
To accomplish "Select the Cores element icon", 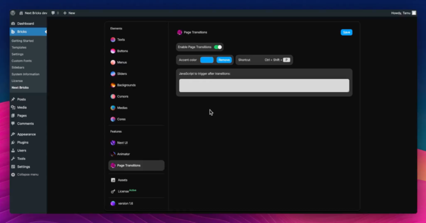I will pyautogui.click(x=113, y=119).
